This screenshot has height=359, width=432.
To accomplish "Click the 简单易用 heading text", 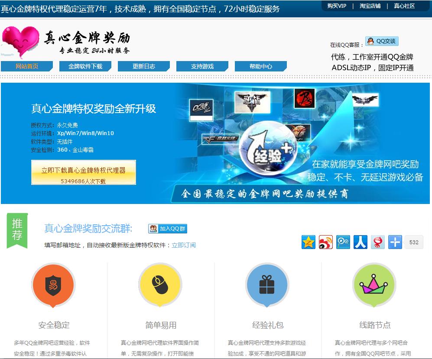I will tap(161, 325).
